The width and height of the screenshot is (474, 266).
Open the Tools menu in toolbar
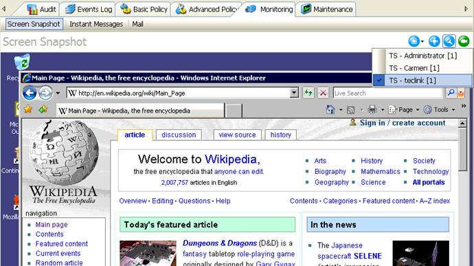coord(439,109)
